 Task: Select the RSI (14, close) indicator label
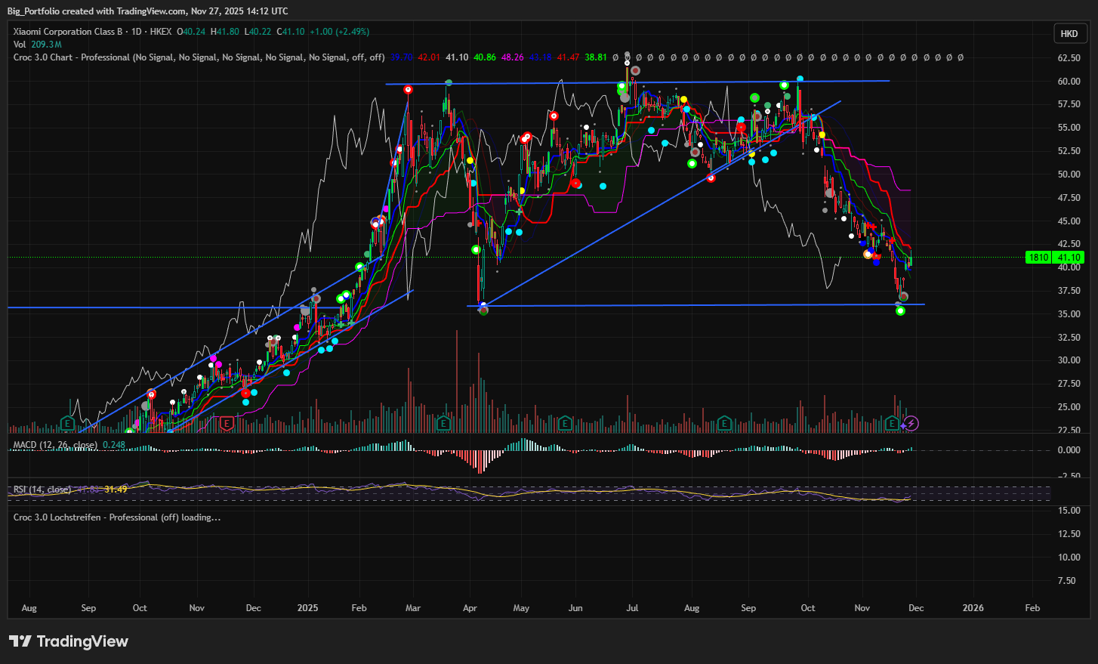point(42,490)
